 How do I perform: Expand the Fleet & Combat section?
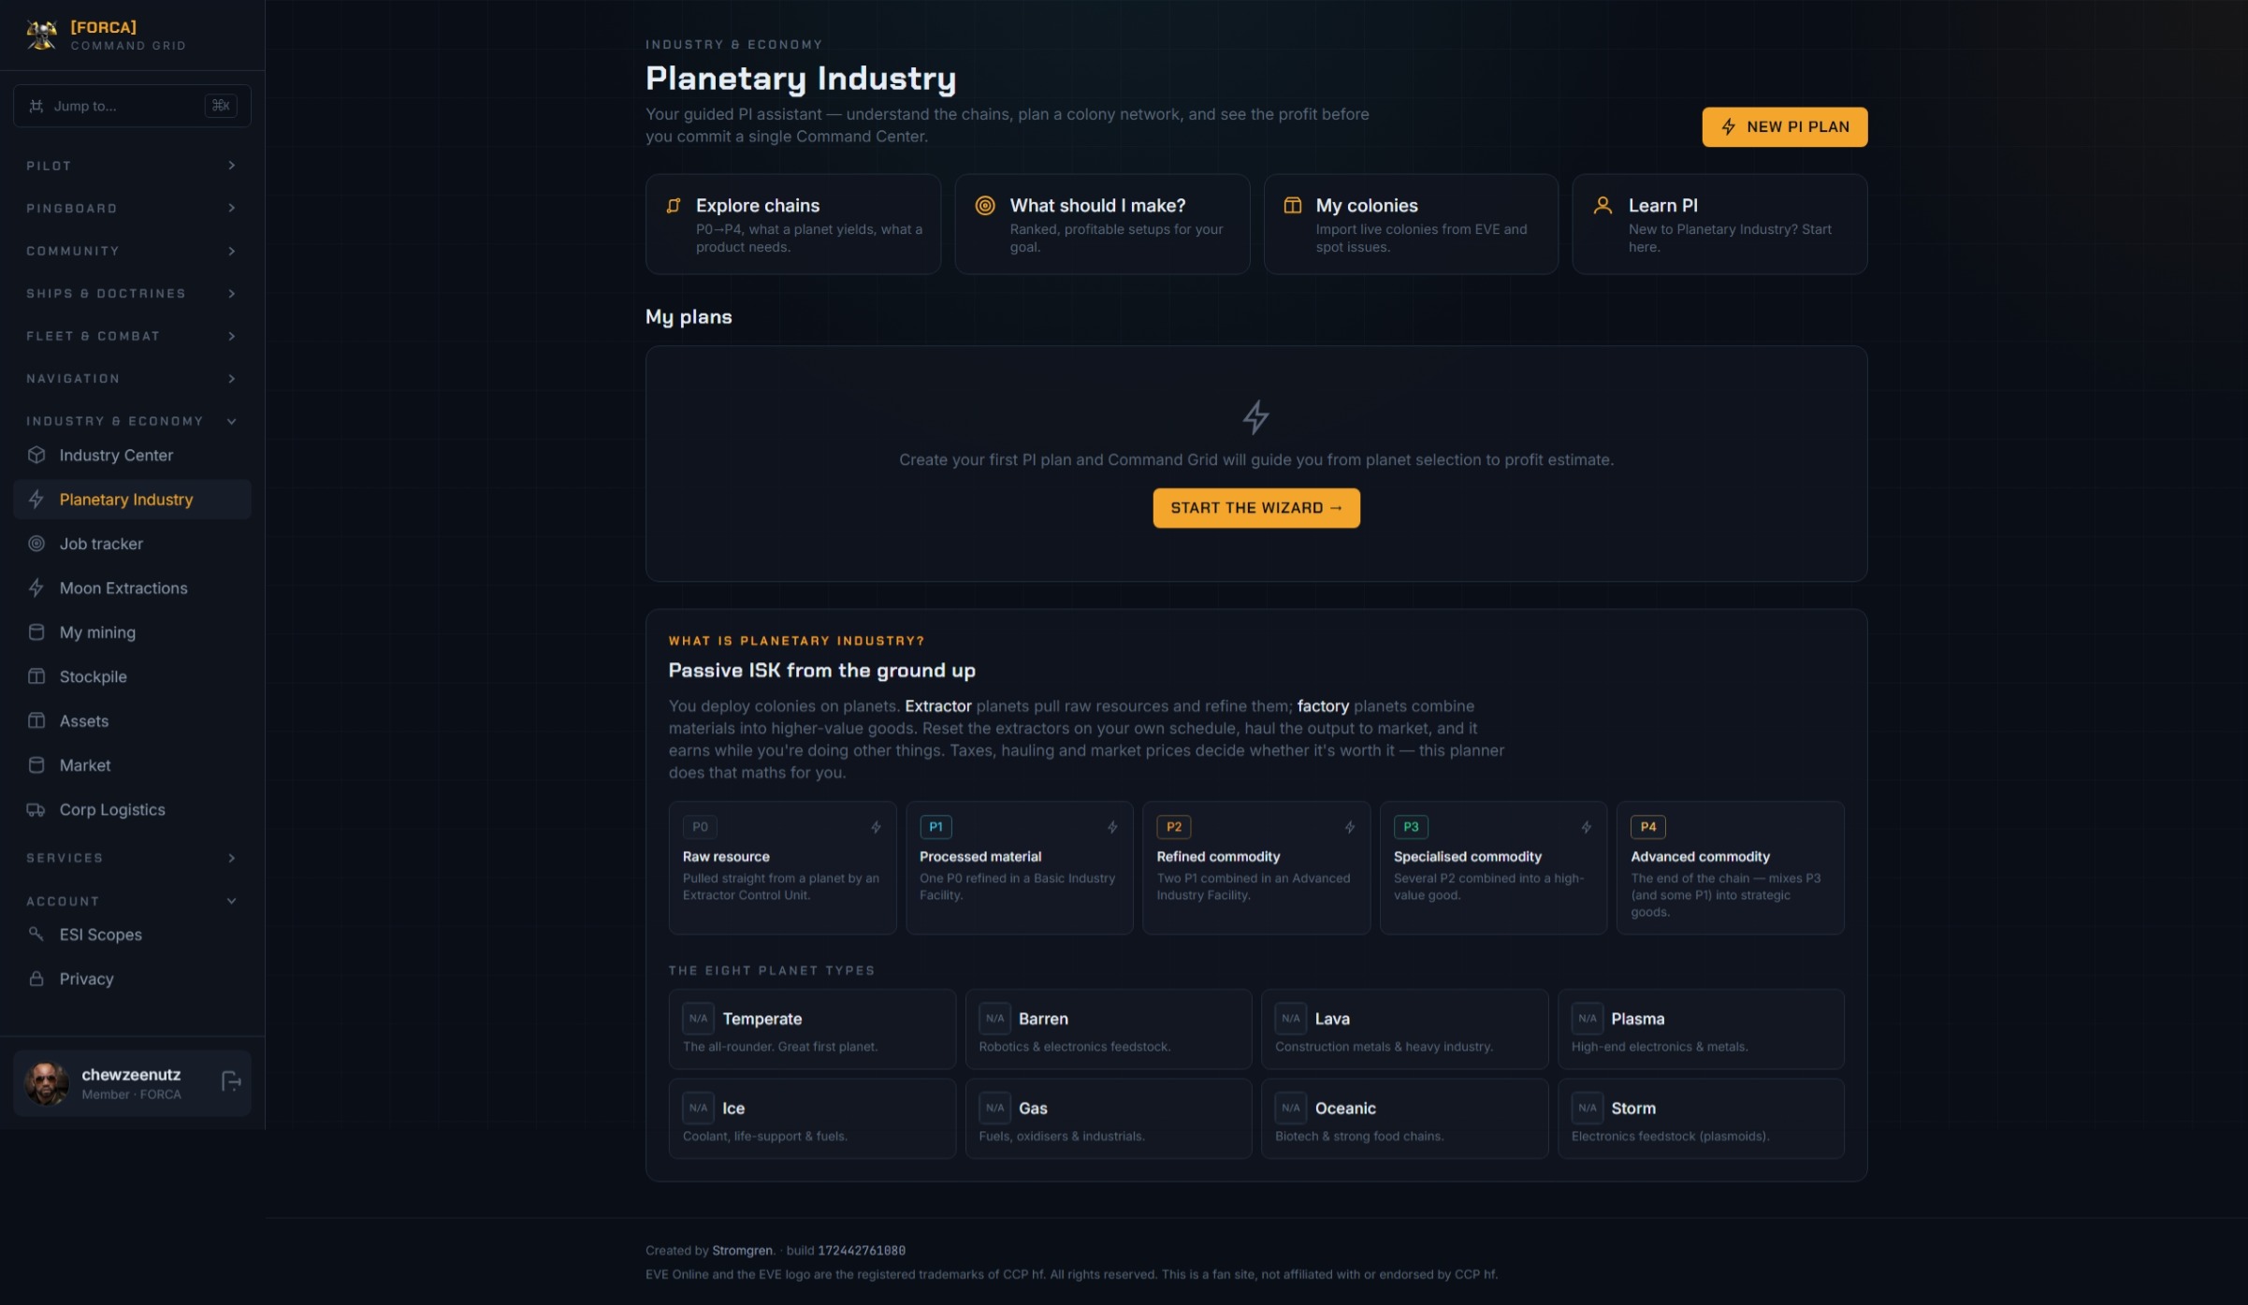coord(132,336)
